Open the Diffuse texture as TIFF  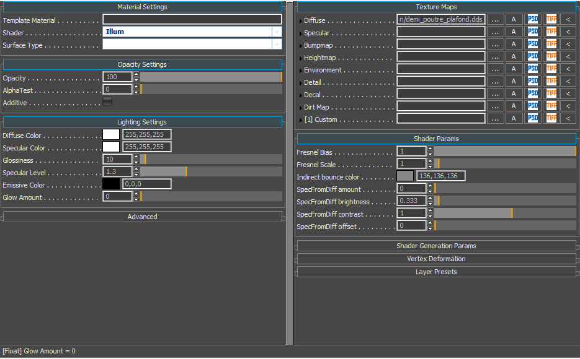coord(551,19)
